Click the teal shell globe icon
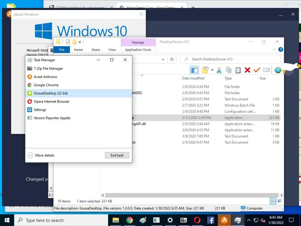The image size is (301, 226). pyautogui.click(x=278, y=70)
